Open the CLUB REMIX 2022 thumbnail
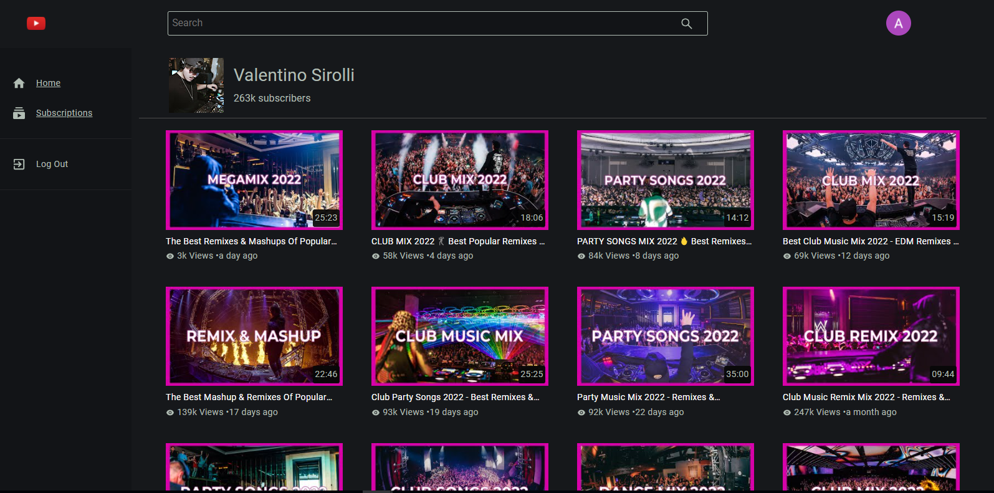This screenshot has width=994, height=493. coord(871,337)
